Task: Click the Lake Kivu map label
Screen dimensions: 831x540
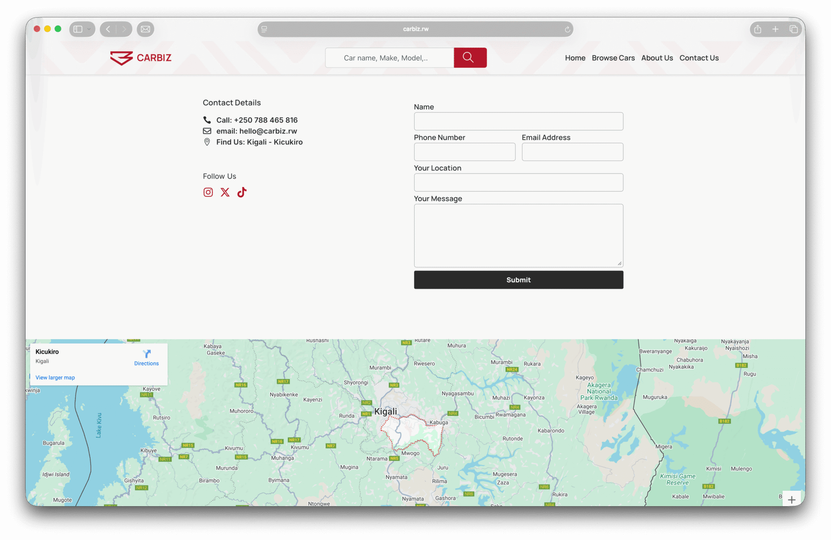Action: 99,425
